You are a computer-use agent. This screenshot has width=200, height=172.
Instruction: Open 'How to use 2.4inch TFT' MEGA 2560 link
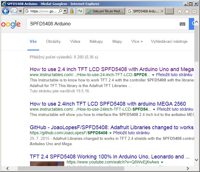click(108, 104)
